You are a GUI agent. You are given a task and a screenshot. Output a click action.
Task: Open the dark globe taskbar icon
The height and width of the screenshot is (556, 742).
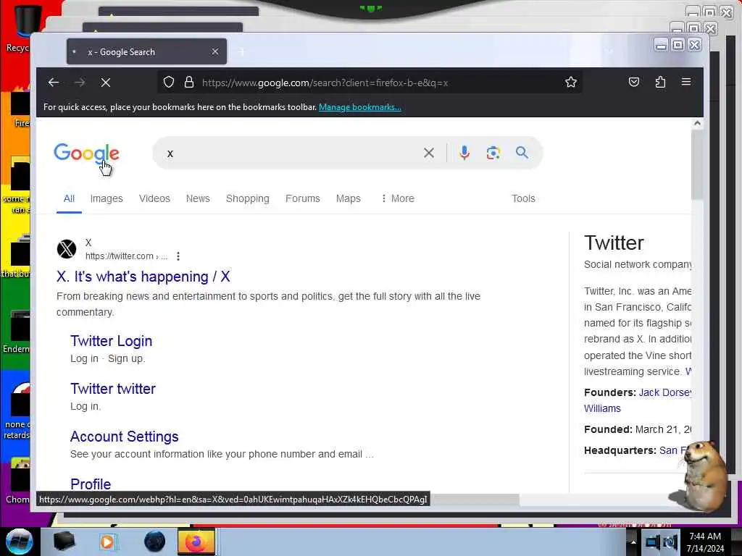click(154, 542)
